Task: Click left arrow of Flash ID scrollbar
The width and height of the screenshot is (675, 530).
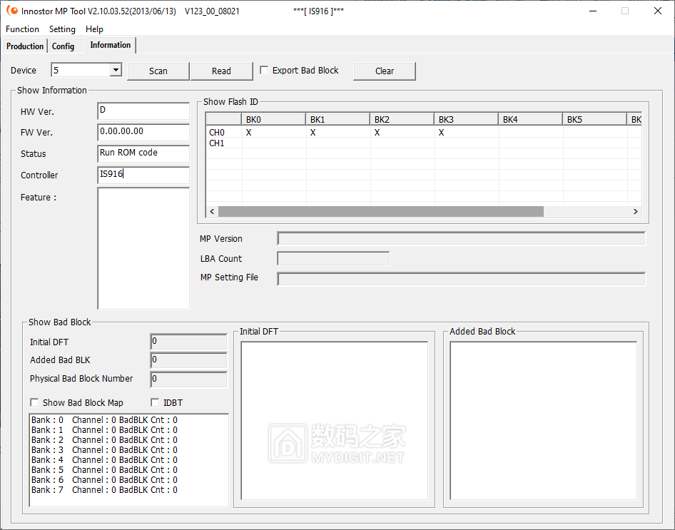Action: [x=212, y=212]
